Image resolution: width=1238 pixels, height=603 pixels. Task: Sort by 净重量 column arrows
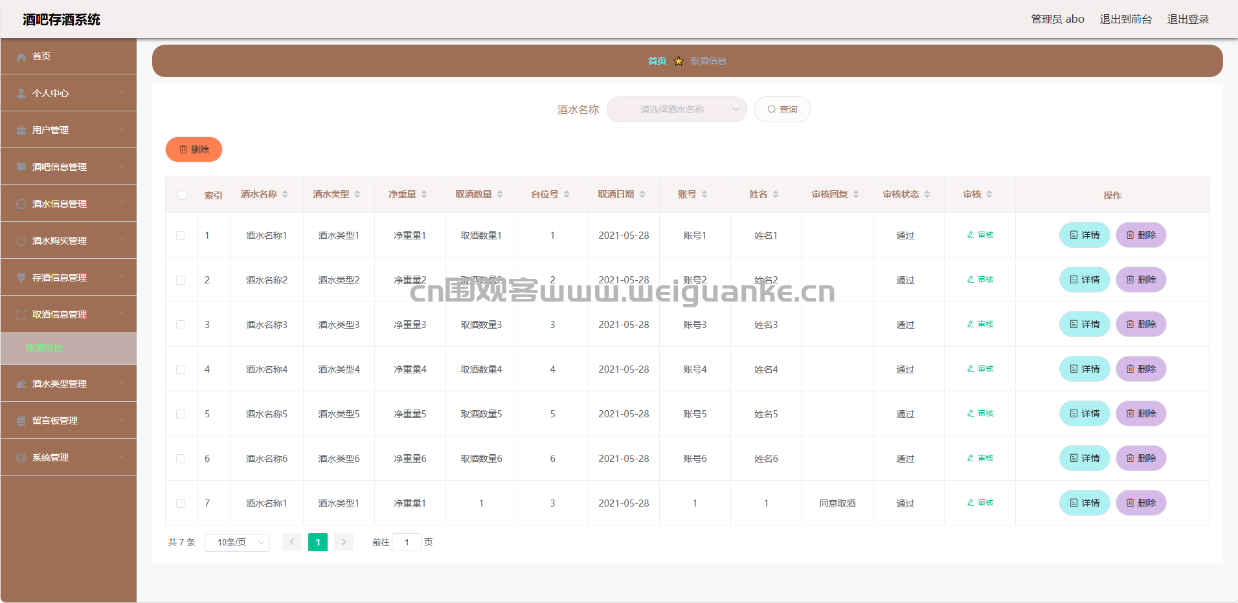(x=424, y=194)
